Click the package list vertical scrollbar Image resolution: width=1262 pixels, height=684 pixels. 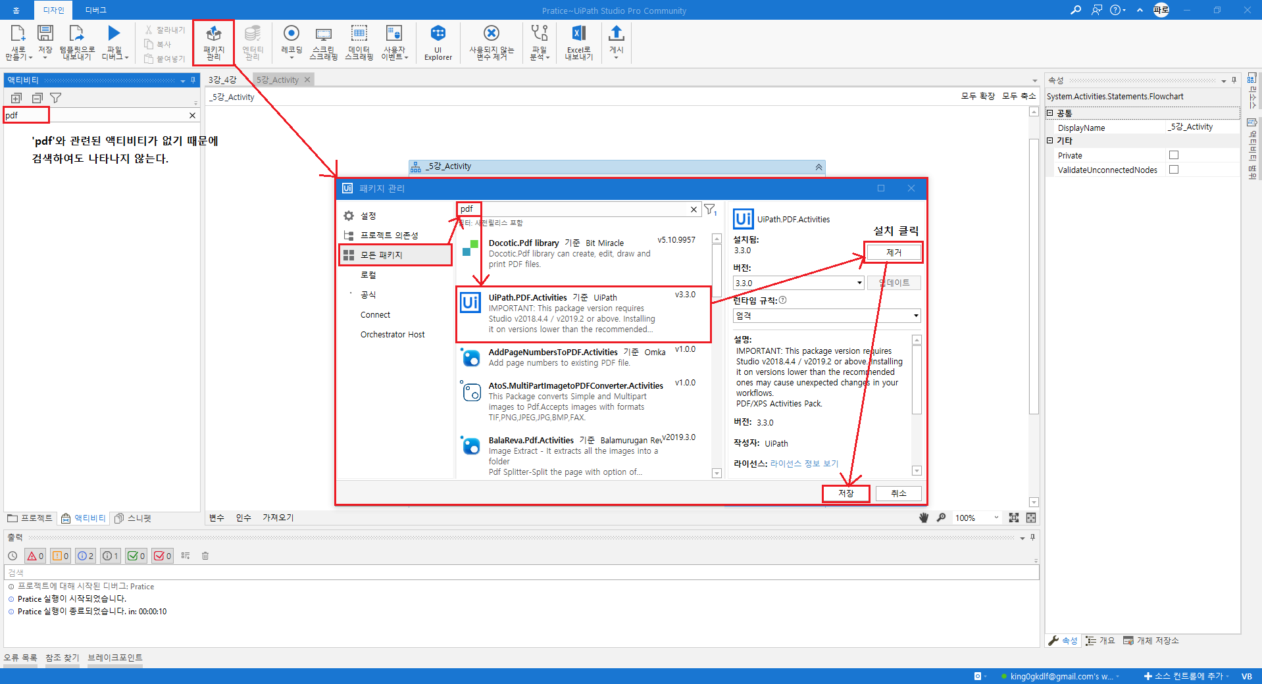pyautogui.click(x=717, y=356)
